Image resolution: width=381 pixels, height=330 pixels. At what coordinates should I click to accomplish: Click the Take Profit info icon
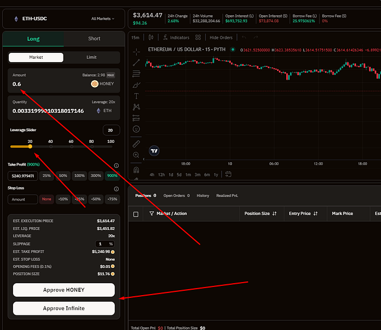click(x=116, y=166)
